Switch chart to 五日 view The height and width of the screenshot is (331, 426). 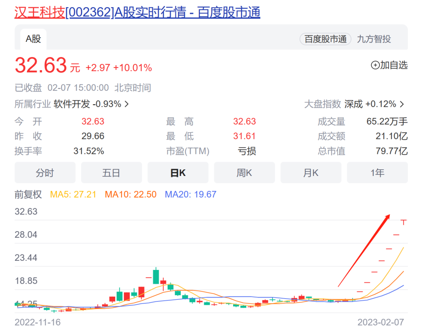coord(111,172)
